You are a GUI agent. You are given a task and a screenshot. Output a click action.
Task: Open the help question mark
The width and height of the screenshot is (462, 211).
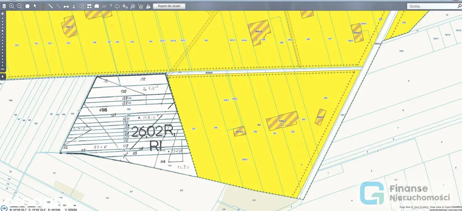[110, 6]
